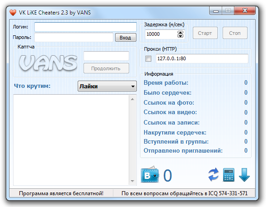This screenshot has width=266, height=207.
Task: Click the Ссылок на записи label
Action: tap(172, 122)
